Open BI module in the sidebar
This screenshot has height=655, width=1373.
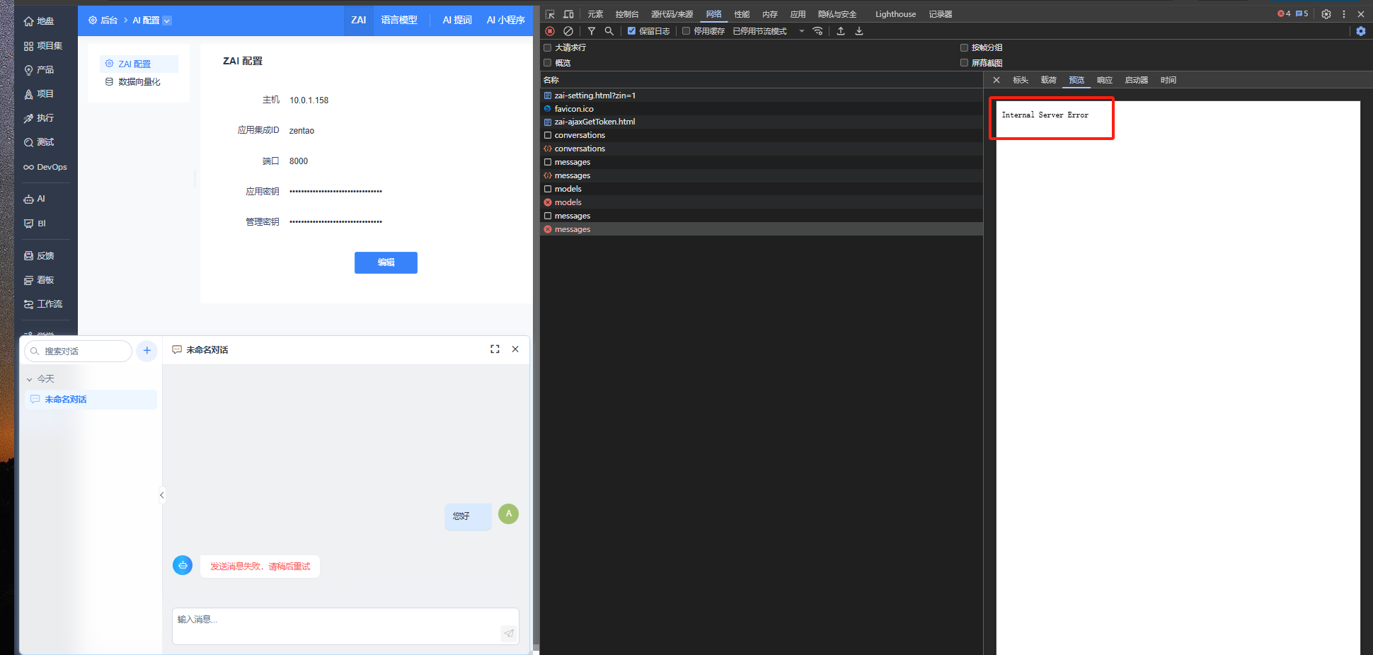35,224
